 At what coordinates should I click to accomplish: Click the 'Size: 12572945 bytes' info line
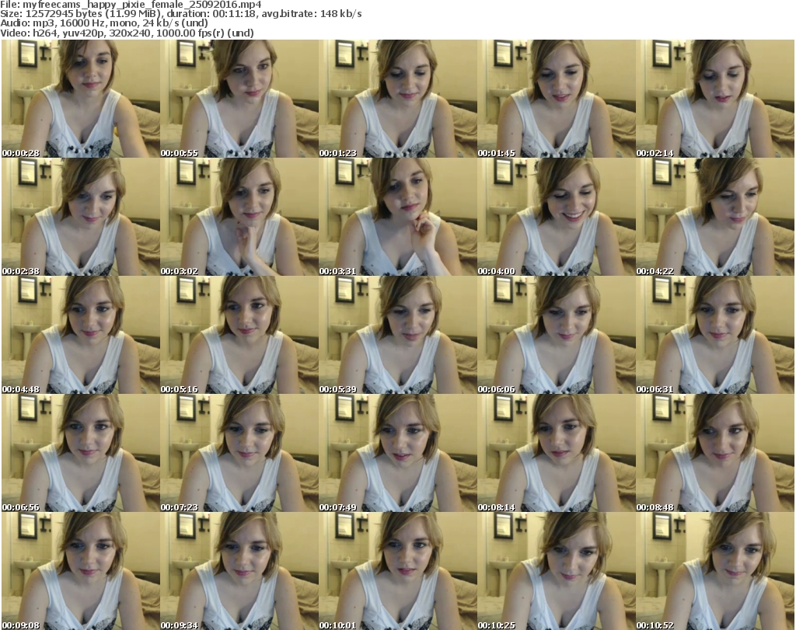180,14
